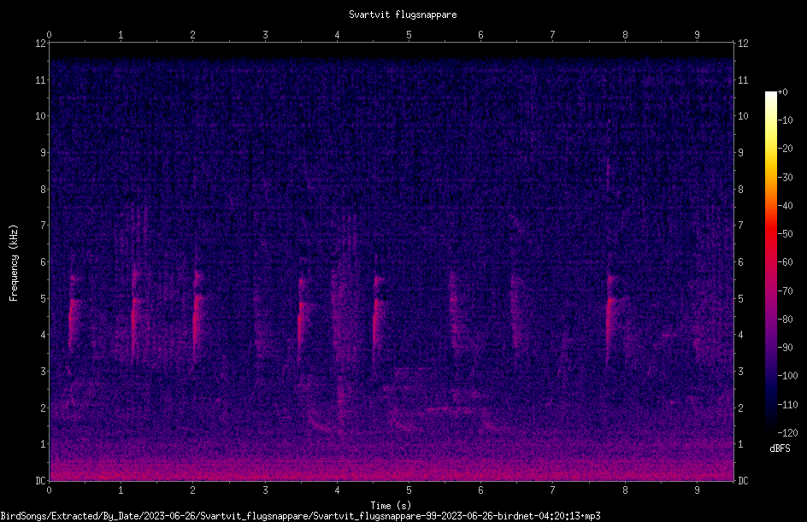Pick the '-40' colorbar label
The width and height of the screenshot is (807, 522).
click(x=786, y=206)
